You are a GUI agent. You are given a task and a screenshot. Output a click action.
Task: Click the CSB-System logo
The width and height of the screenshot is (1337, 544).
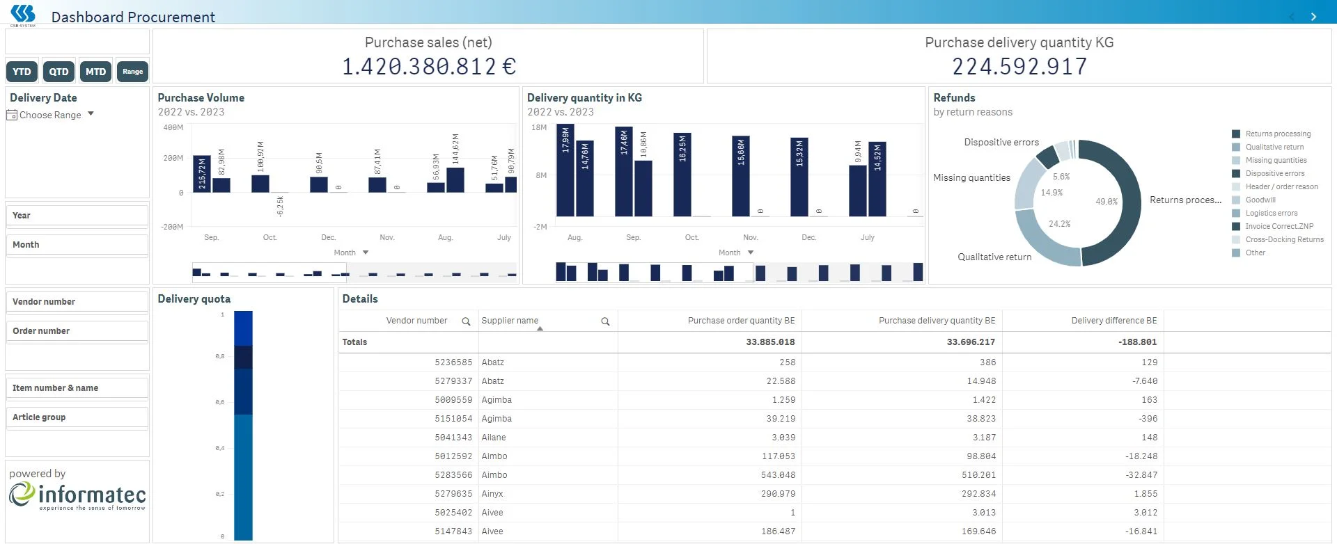pyautogui.click(x=23, y=15)
